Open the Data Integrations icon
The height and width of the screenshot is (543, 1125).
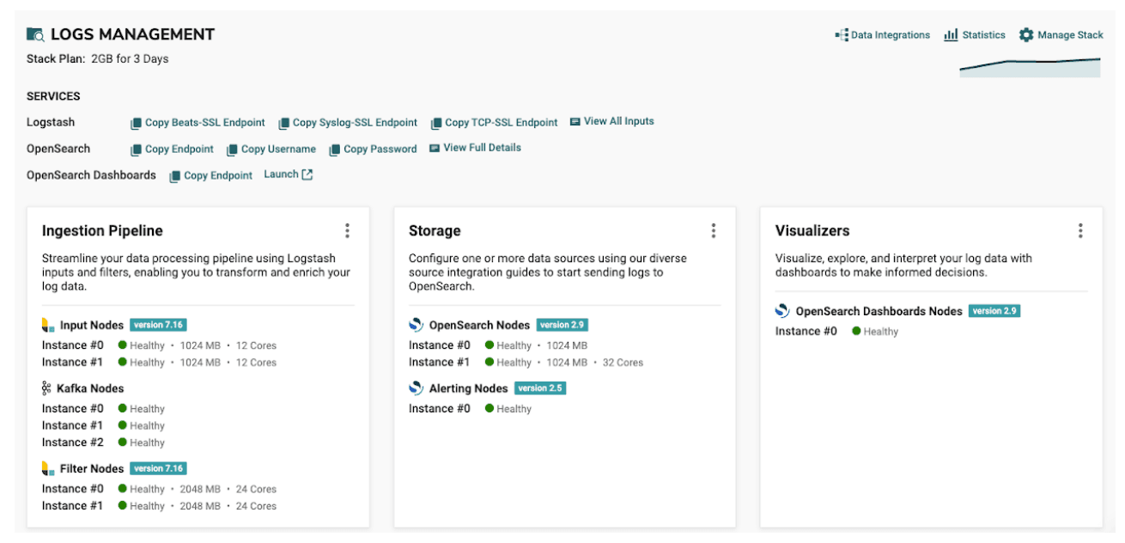tap(843, 34)
